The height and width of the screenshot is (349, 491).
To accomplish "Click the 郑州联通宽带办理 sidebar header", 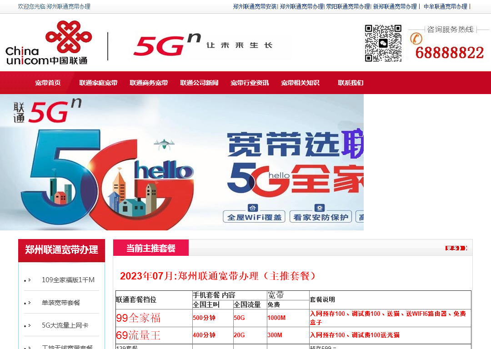I will click(61, 250).
